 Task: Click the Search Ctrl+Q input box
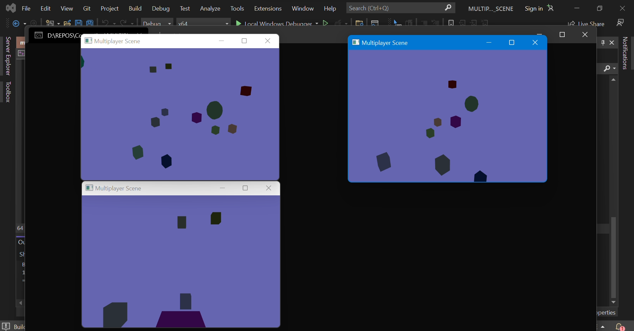[396, 8]
